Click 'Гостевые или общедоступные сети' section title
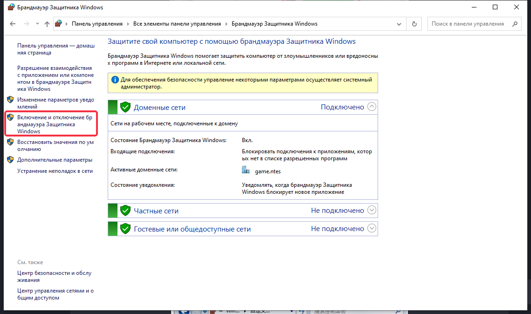The width and height of the screenshot is (531, 314). [x=193, y=229]
